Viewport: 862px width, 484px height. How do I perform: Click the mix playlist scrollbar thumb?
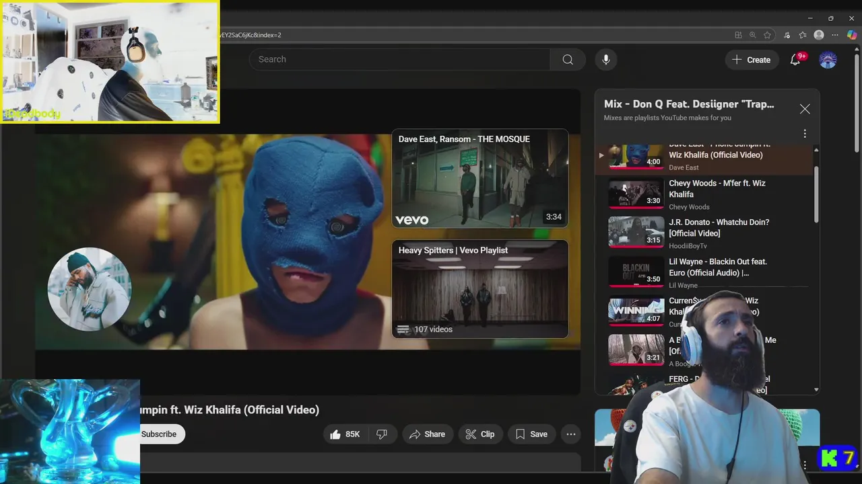pos(816,195)
